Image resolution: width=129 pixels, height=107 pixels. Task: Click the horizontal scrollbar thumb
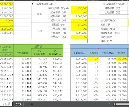(122, 104)
